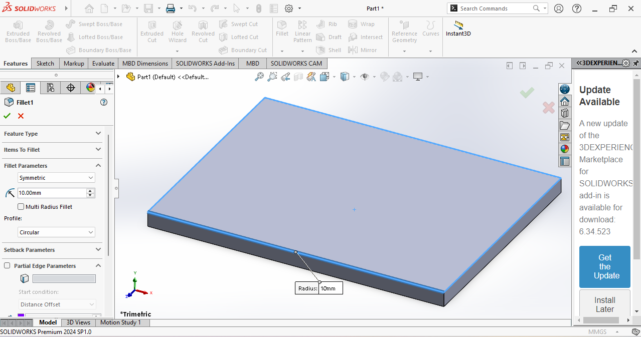The height and width of the screenshot is (337, 641).
Task: Open the FeatureManager design tree tab
Action: point(11,88)
